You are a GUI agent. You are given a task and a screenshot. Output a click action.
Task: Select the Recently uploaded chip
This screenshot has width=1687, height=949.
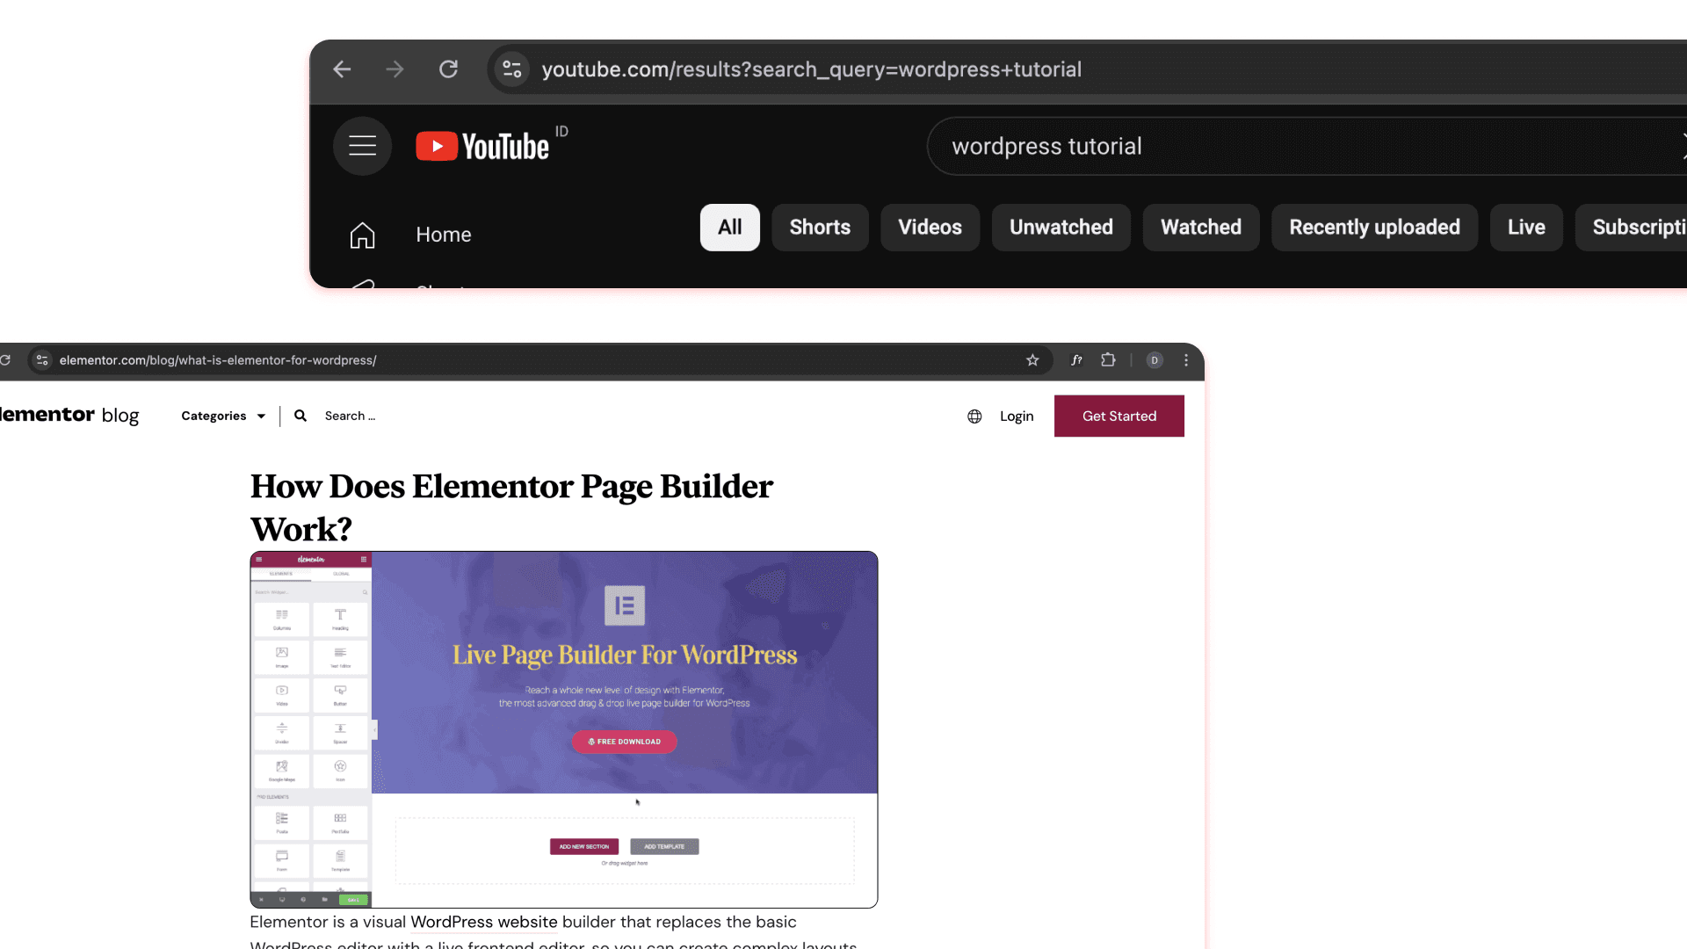pyautogui.click(x=1374, y=228)
